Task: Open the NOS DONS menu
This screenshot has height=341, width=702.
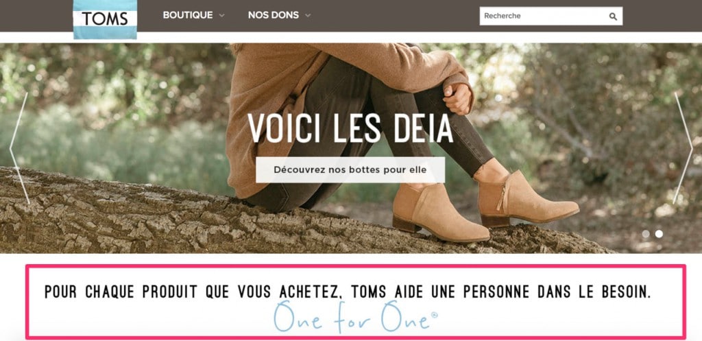Action: point(273,15)
